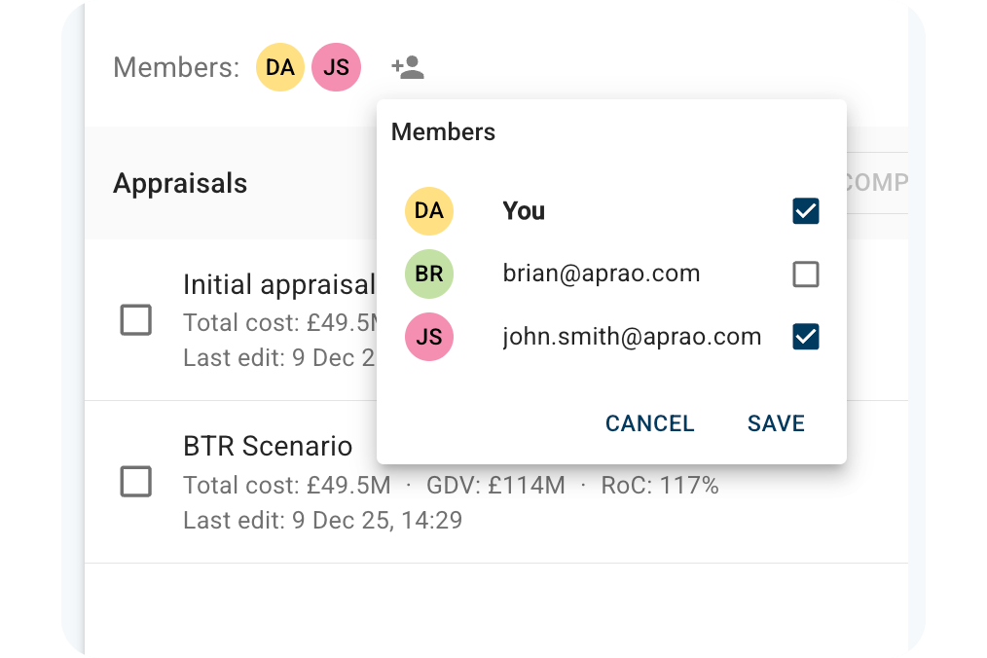Click the JS avatar in Members popup
The width and height of the screenshot is (987, 658).
coord(429,337)
